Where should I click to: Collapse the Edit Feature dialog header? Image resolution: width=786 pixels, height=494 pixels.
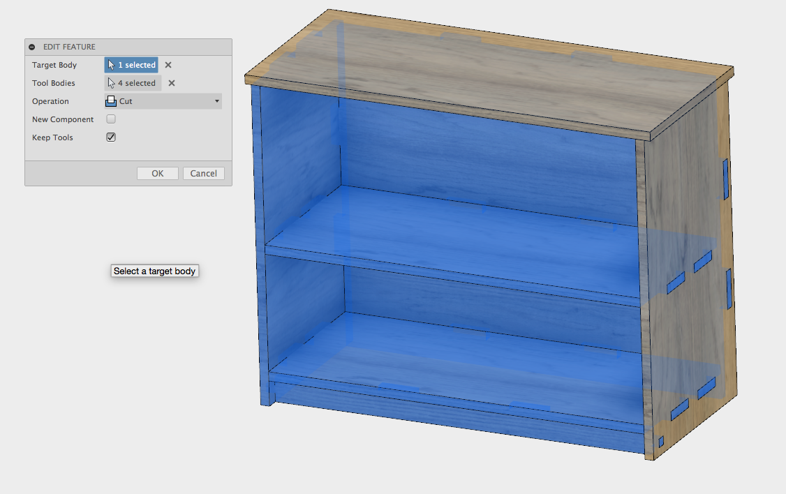coord(31,46)
